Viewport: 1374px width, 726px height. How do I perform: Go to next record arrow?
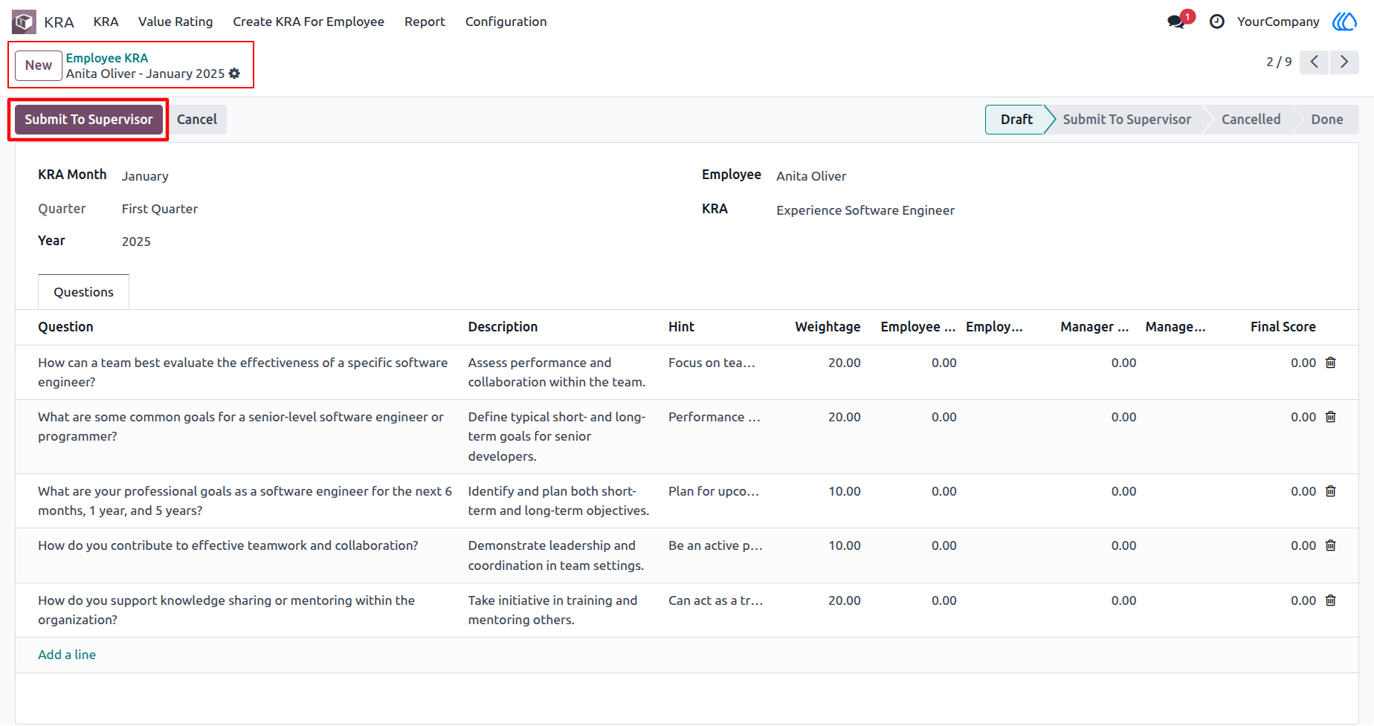pyautogui.click(x=1344, y=62)
